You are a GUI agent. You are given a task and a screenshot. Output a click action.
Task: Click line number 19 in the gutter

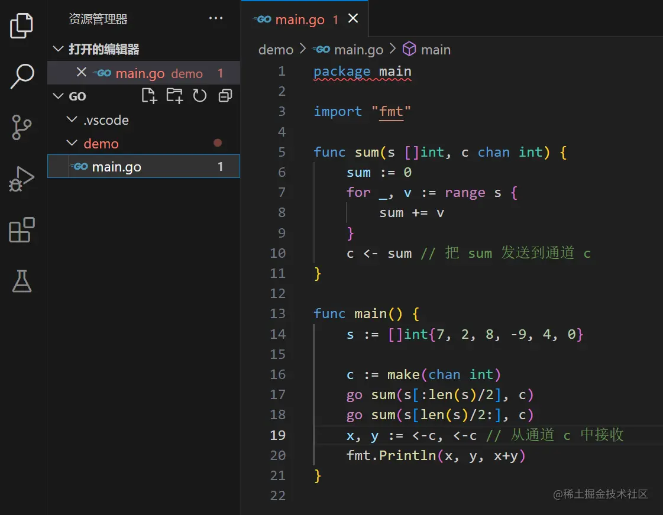click(x=277, y=435)
